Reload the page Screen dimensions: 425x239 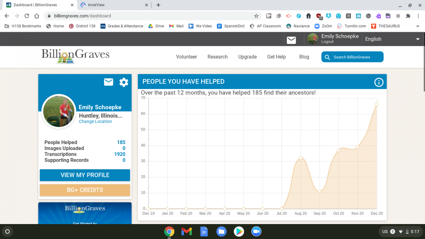(27, 16)
